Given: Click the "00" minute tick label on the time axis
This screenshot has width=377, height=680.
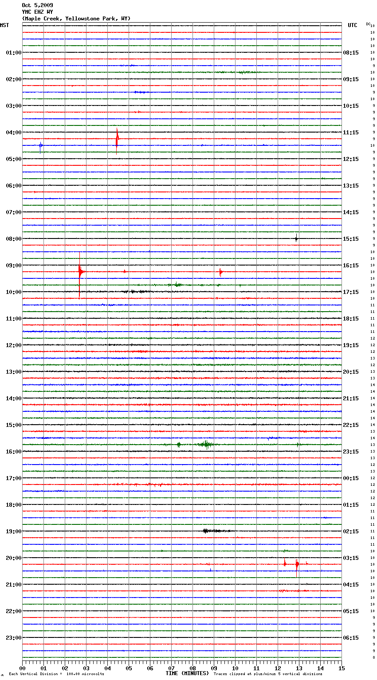Looking at the screenshot, I should click(x=22, y=668).
